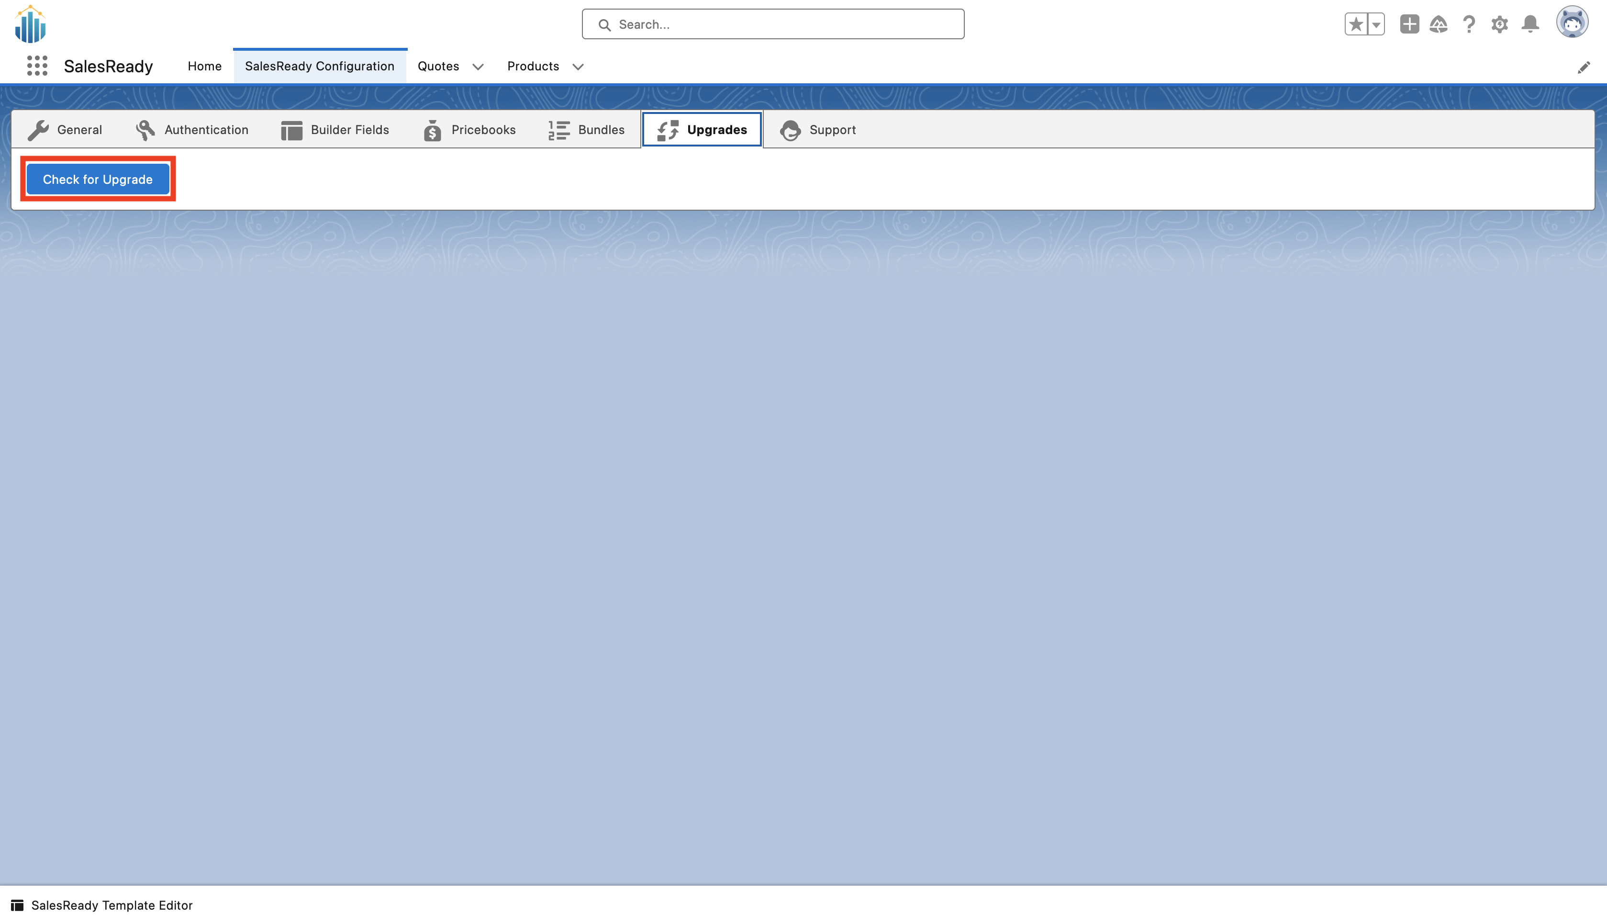
Task: Switch to the General settings tab
Action: [x=65, y=129]
